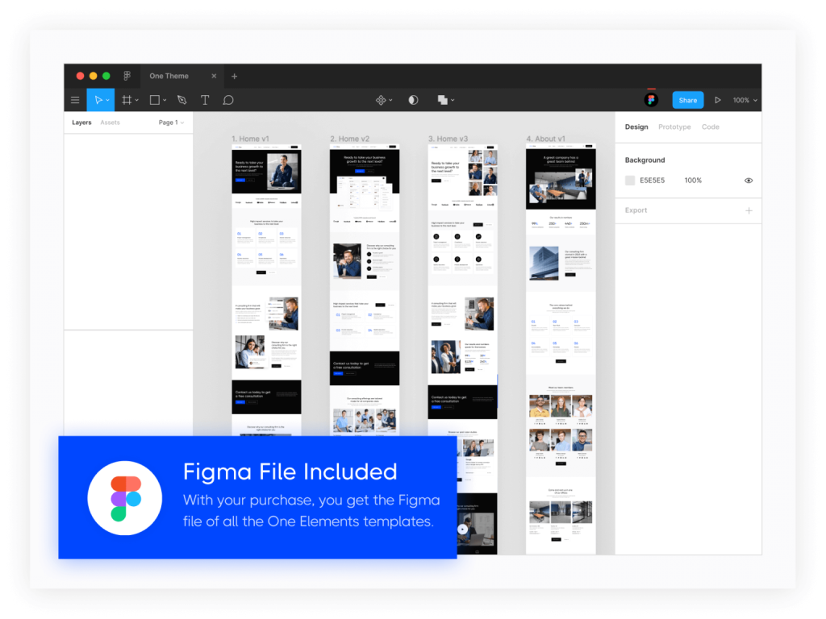Viewport: 826px width, 619px height.
Task: Open the 100% zoom dropdown
Action: (x=745, y=100)
